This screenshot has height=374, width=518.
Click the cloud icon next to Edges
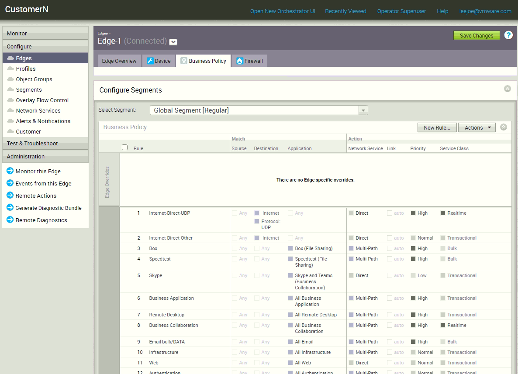pyautogui.click(x=10, y=58)
